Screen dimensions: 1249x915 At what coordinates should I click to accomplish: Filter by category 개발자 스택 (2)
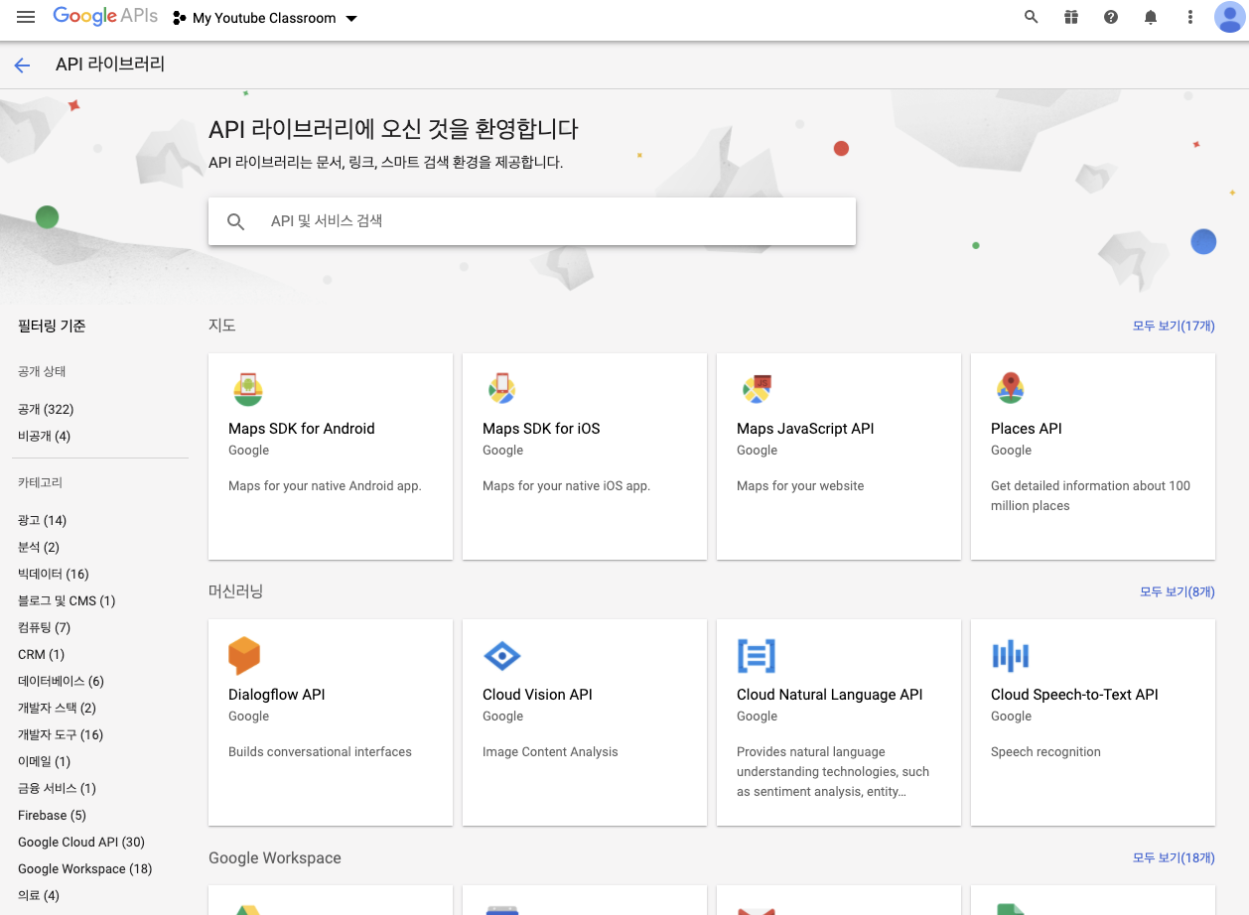click(x=57, y=708)
